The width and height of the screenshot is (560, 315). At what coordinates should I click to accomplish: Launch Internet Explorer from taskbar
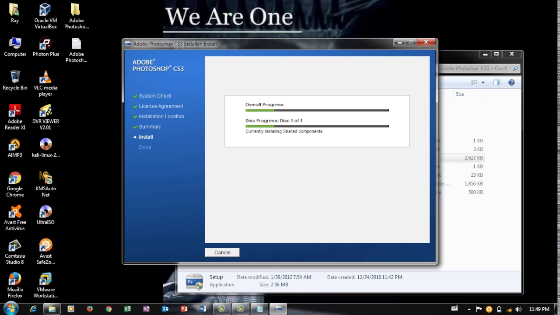(x=33, y=309)
